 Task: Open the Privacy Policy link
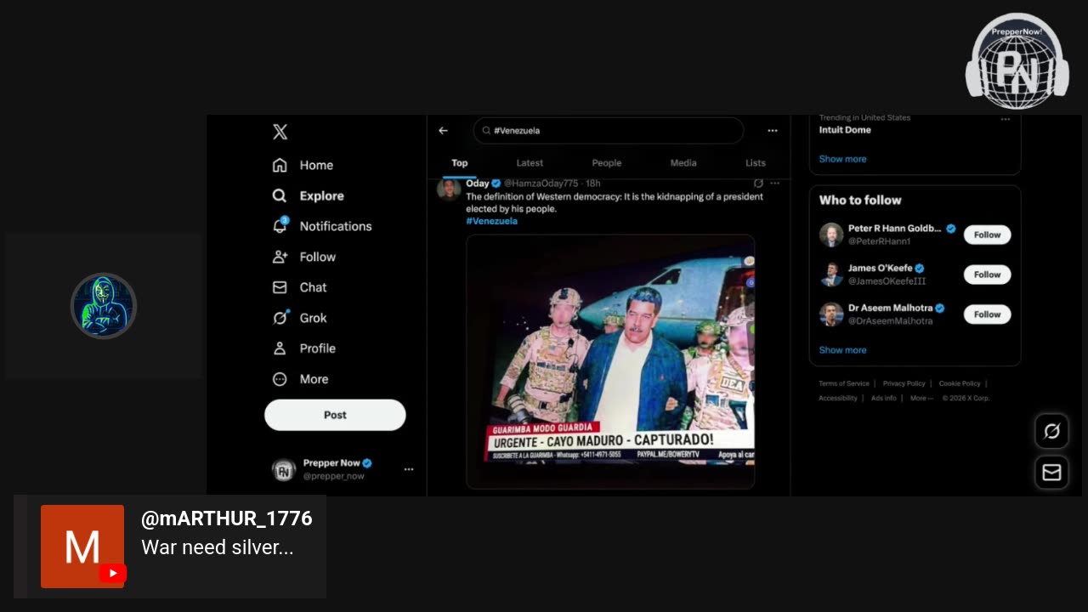pos(904,383)
